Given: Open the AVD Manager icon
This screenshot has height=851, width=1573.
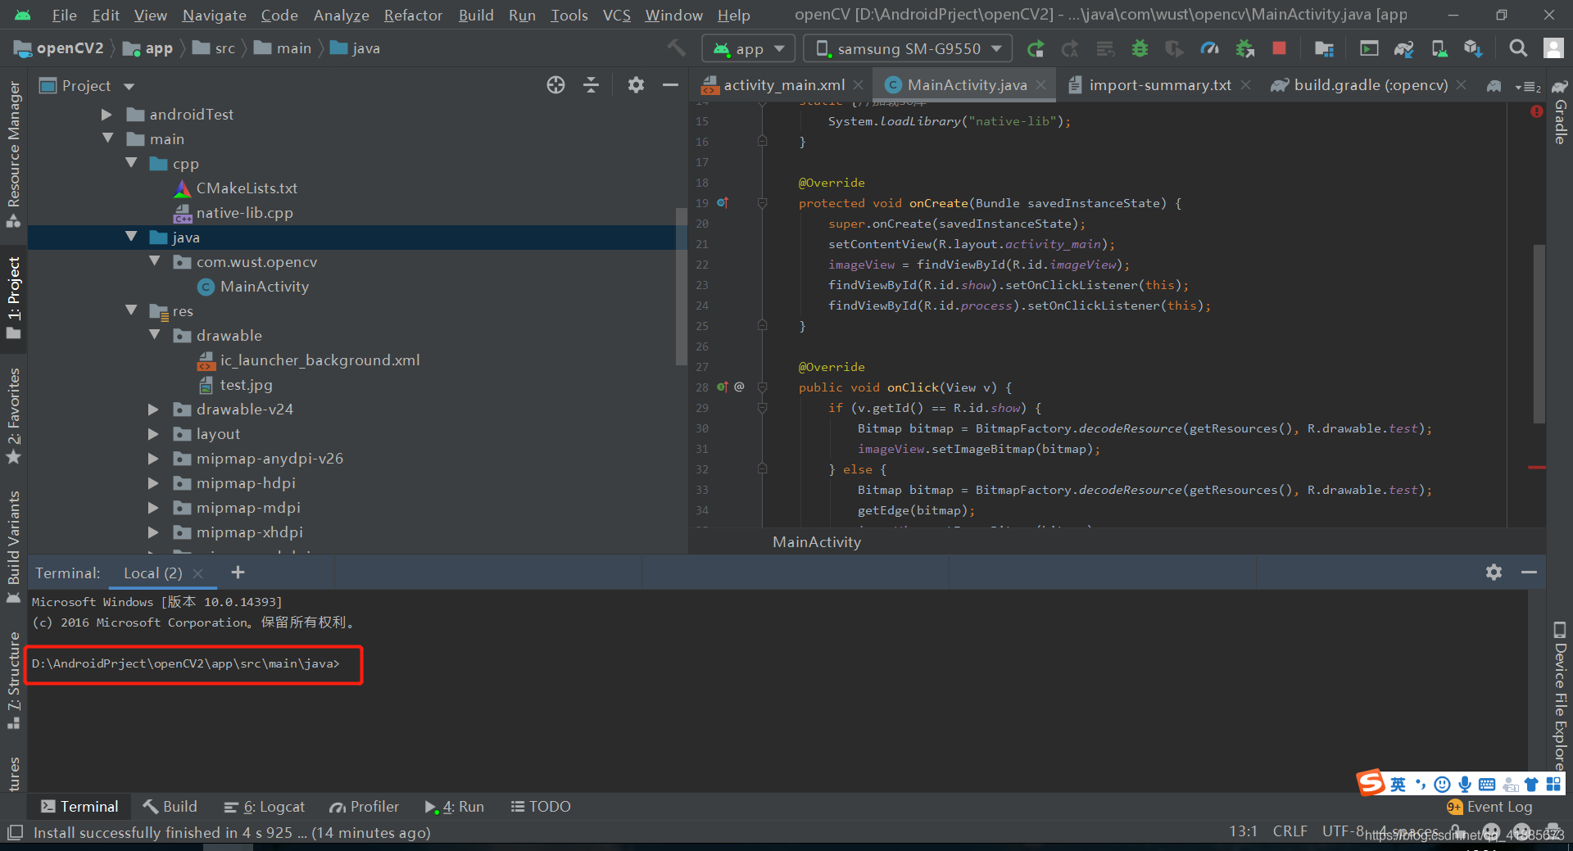Looking at the screenshot, I should [x=1439, y=49].
